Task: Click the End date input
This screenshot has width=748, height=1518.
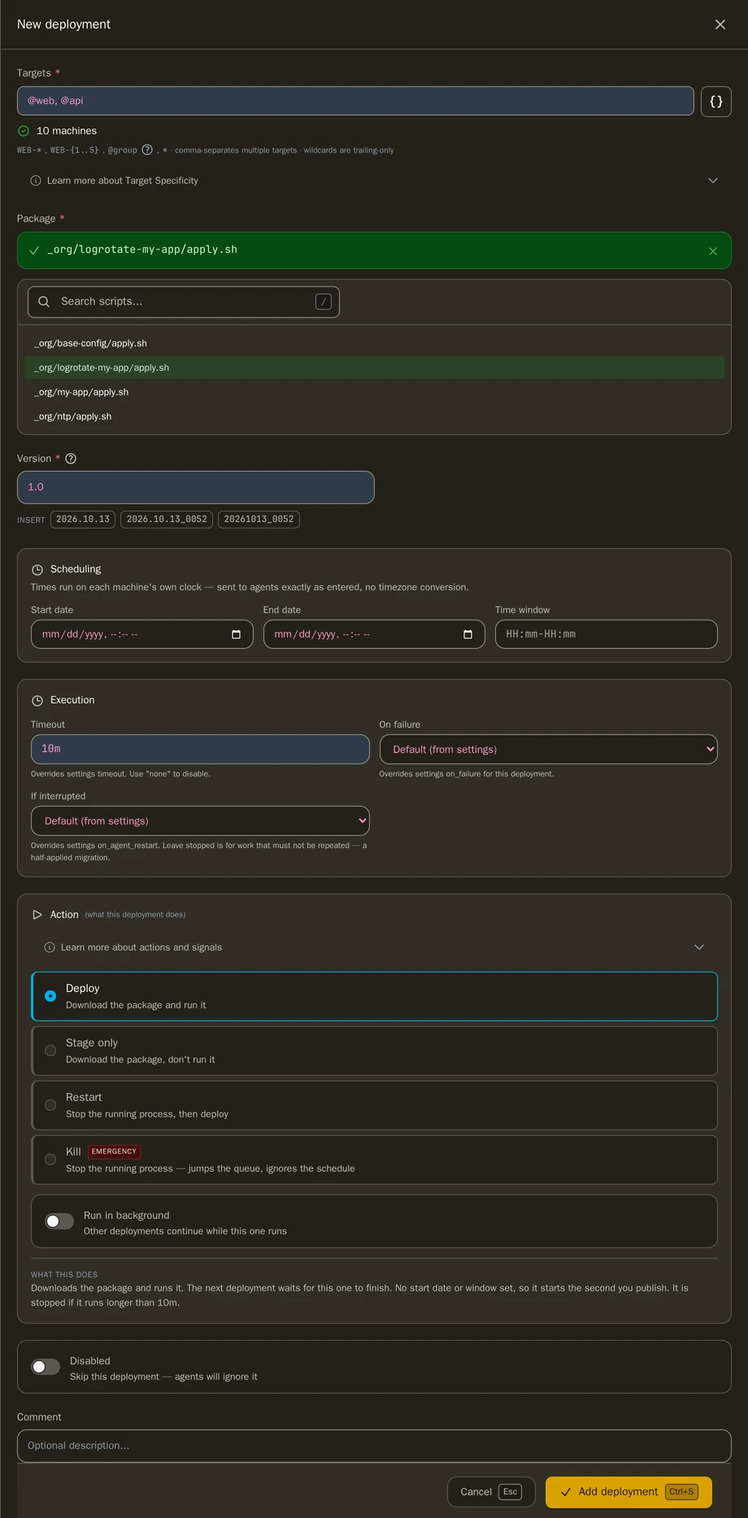Action: (x=374, y=634)
